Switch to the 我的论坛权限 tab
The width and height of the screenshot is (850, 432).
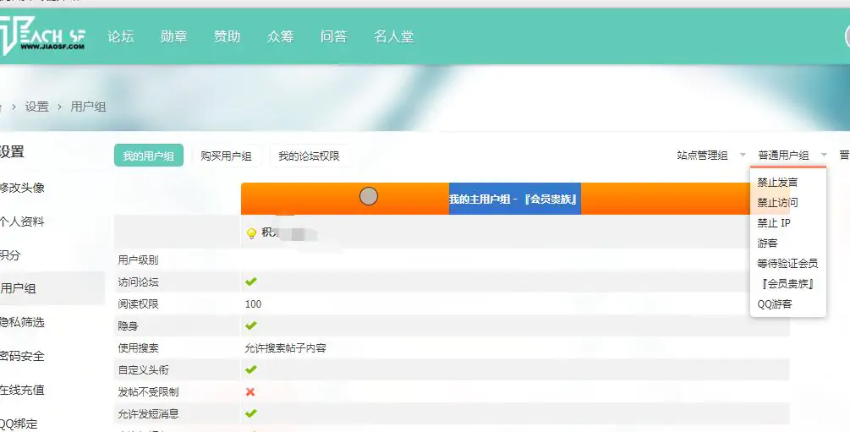309,156
